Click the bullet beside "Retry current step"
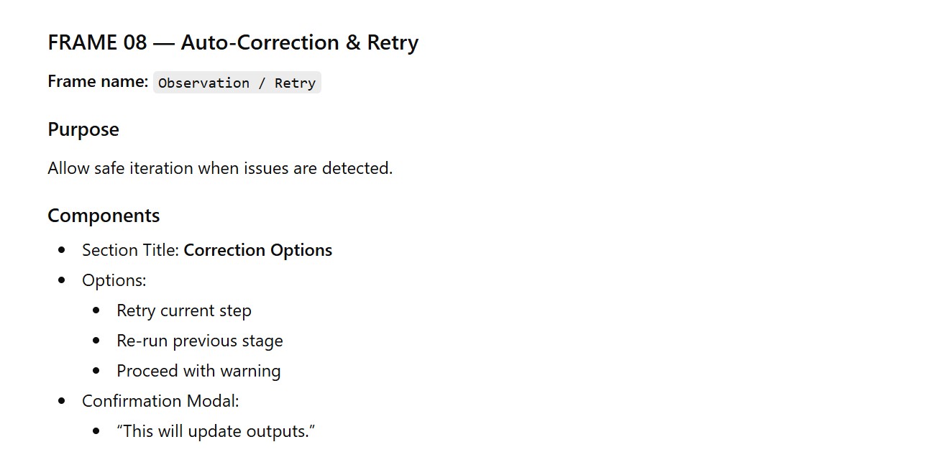This screenshot has width=929, height=470. [x=96, y=310]
